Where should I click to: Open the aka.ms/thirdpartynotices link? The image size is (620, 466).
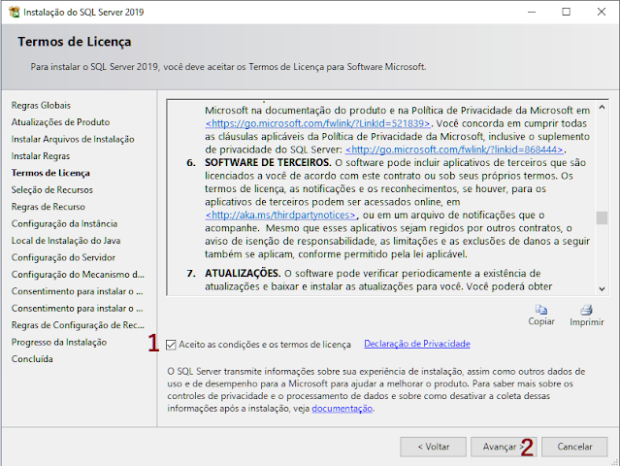tap(280, 215)
